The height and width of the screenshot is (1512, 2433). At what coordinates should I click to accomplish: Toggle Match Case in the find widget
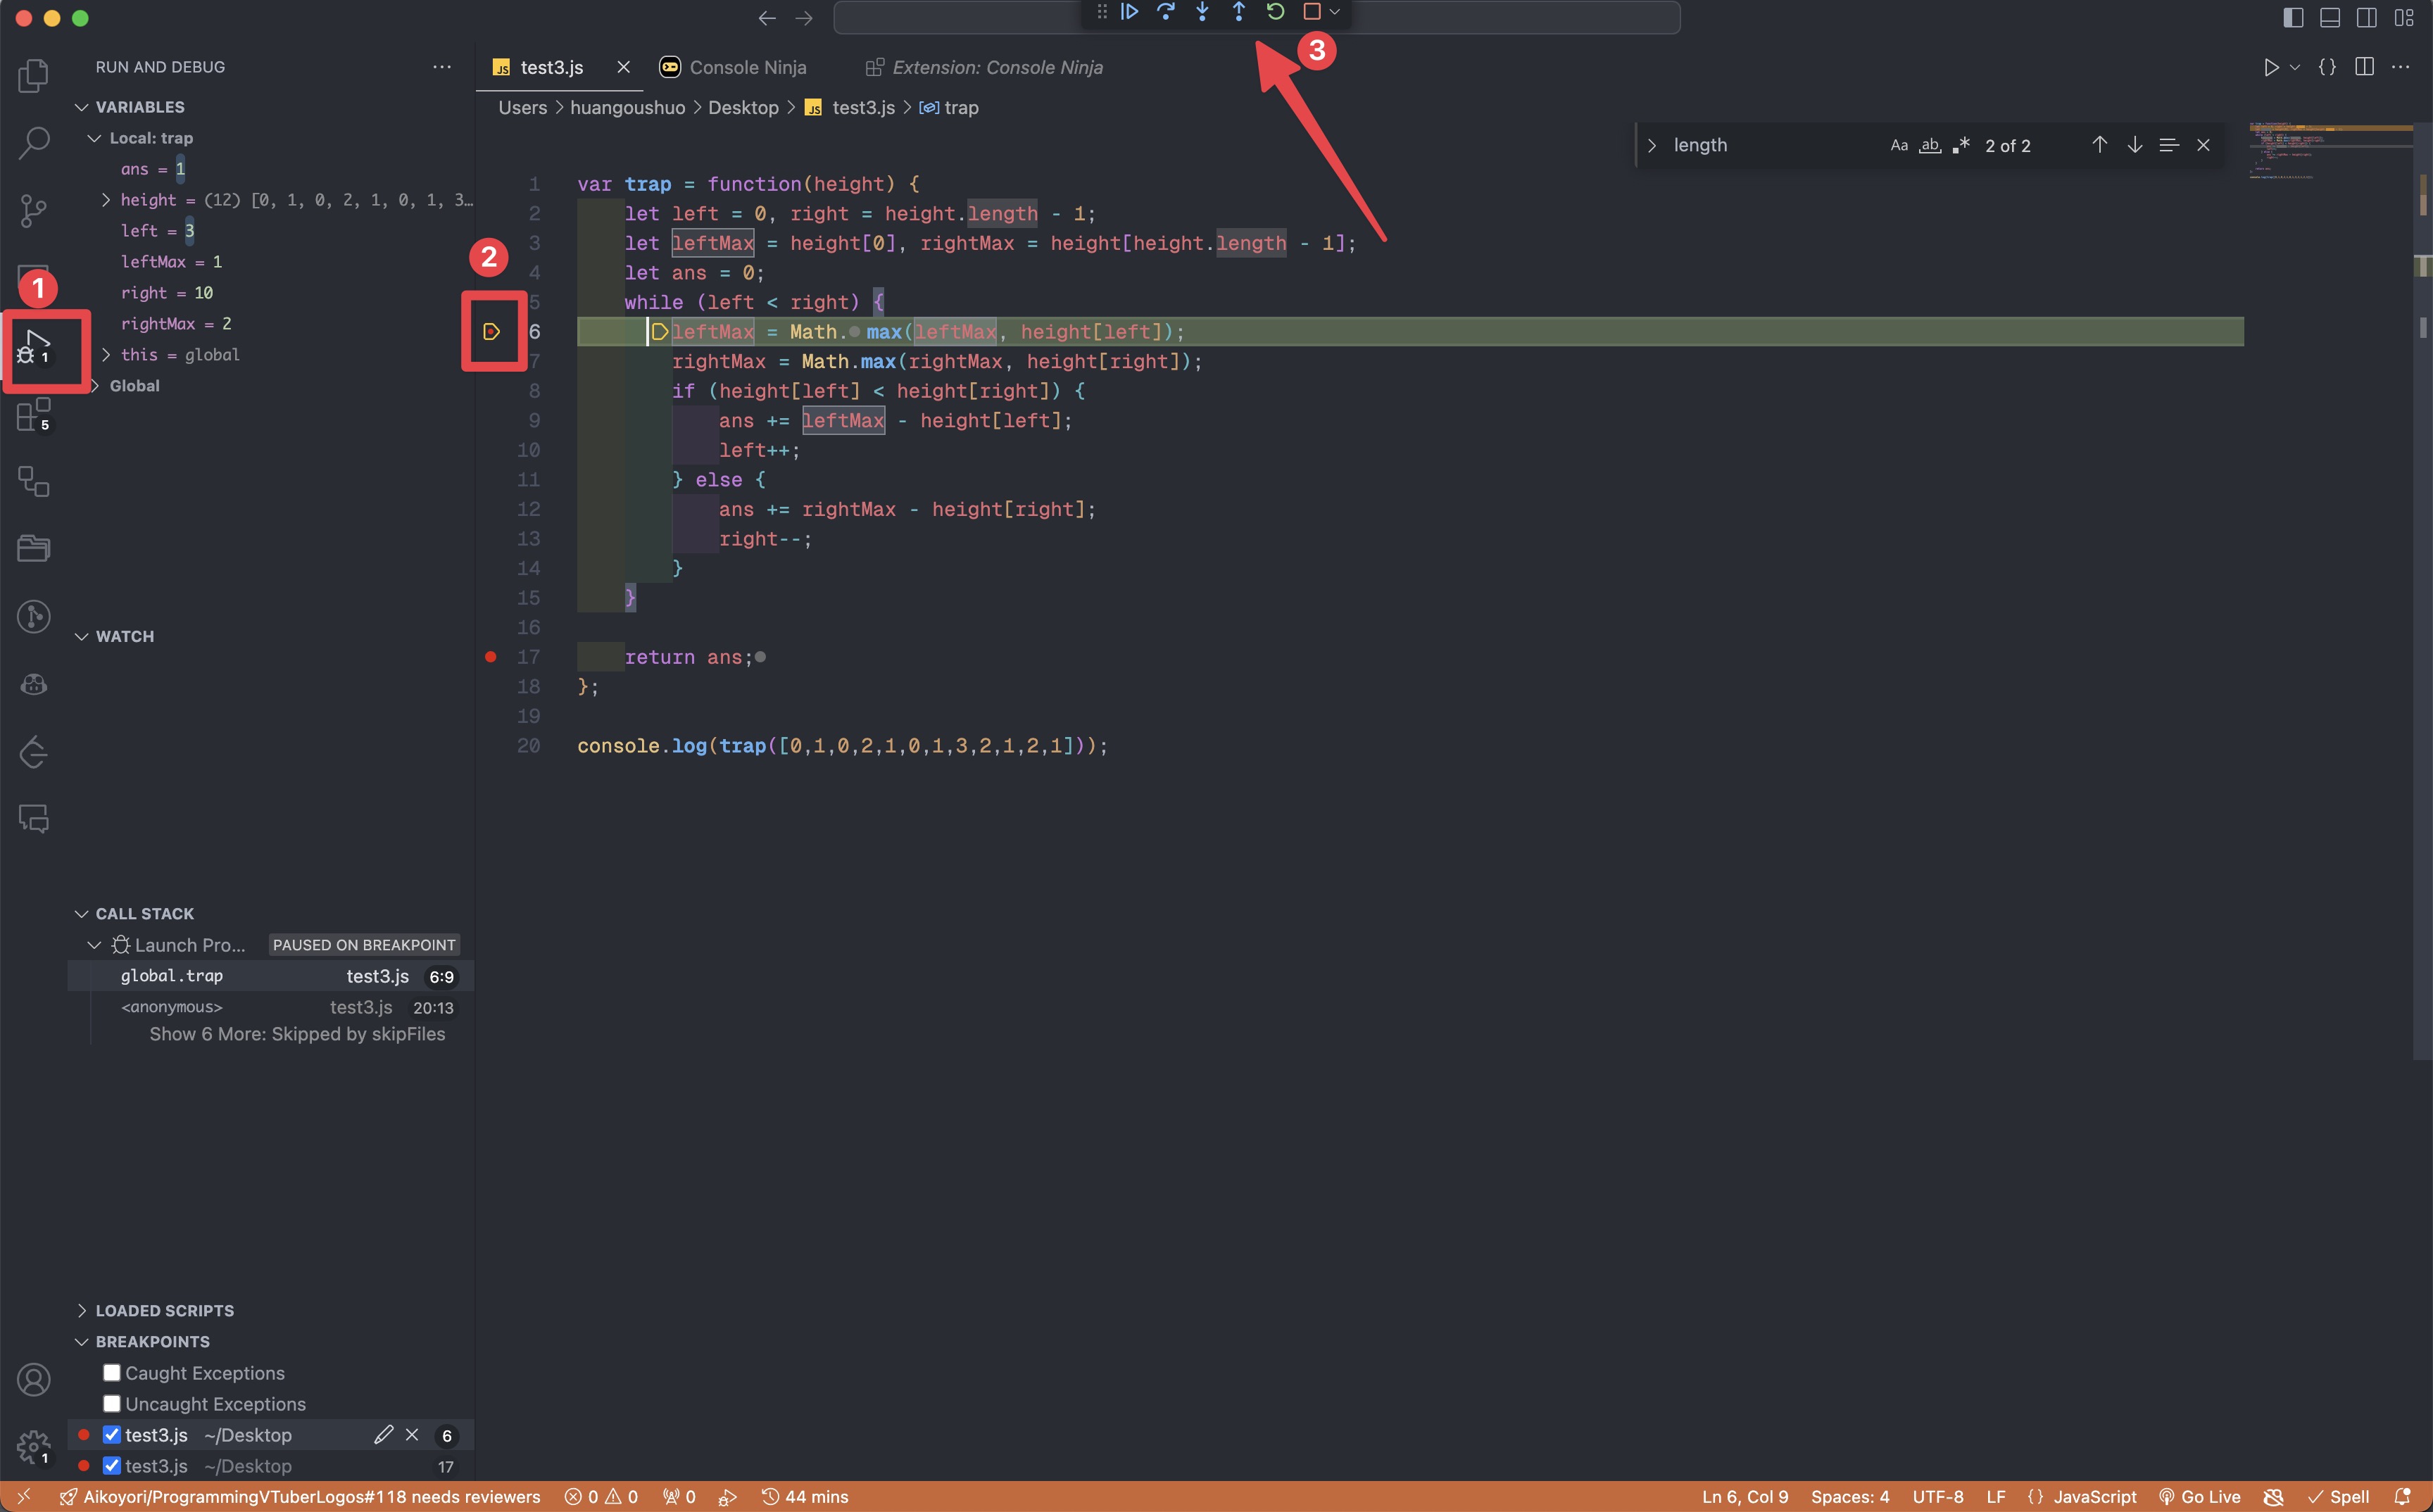[1899, 145]
